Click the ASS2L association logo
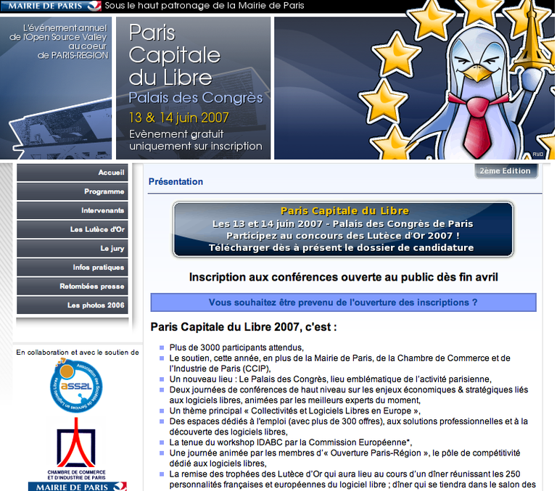 tap(76, 386)
